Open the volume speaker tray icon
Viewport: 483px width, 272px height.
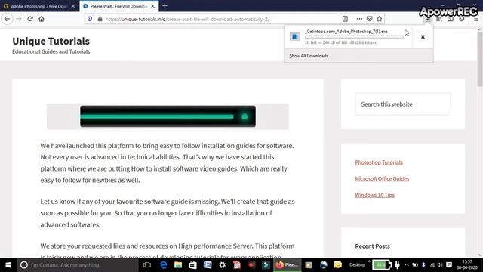(x=440, y=265)
